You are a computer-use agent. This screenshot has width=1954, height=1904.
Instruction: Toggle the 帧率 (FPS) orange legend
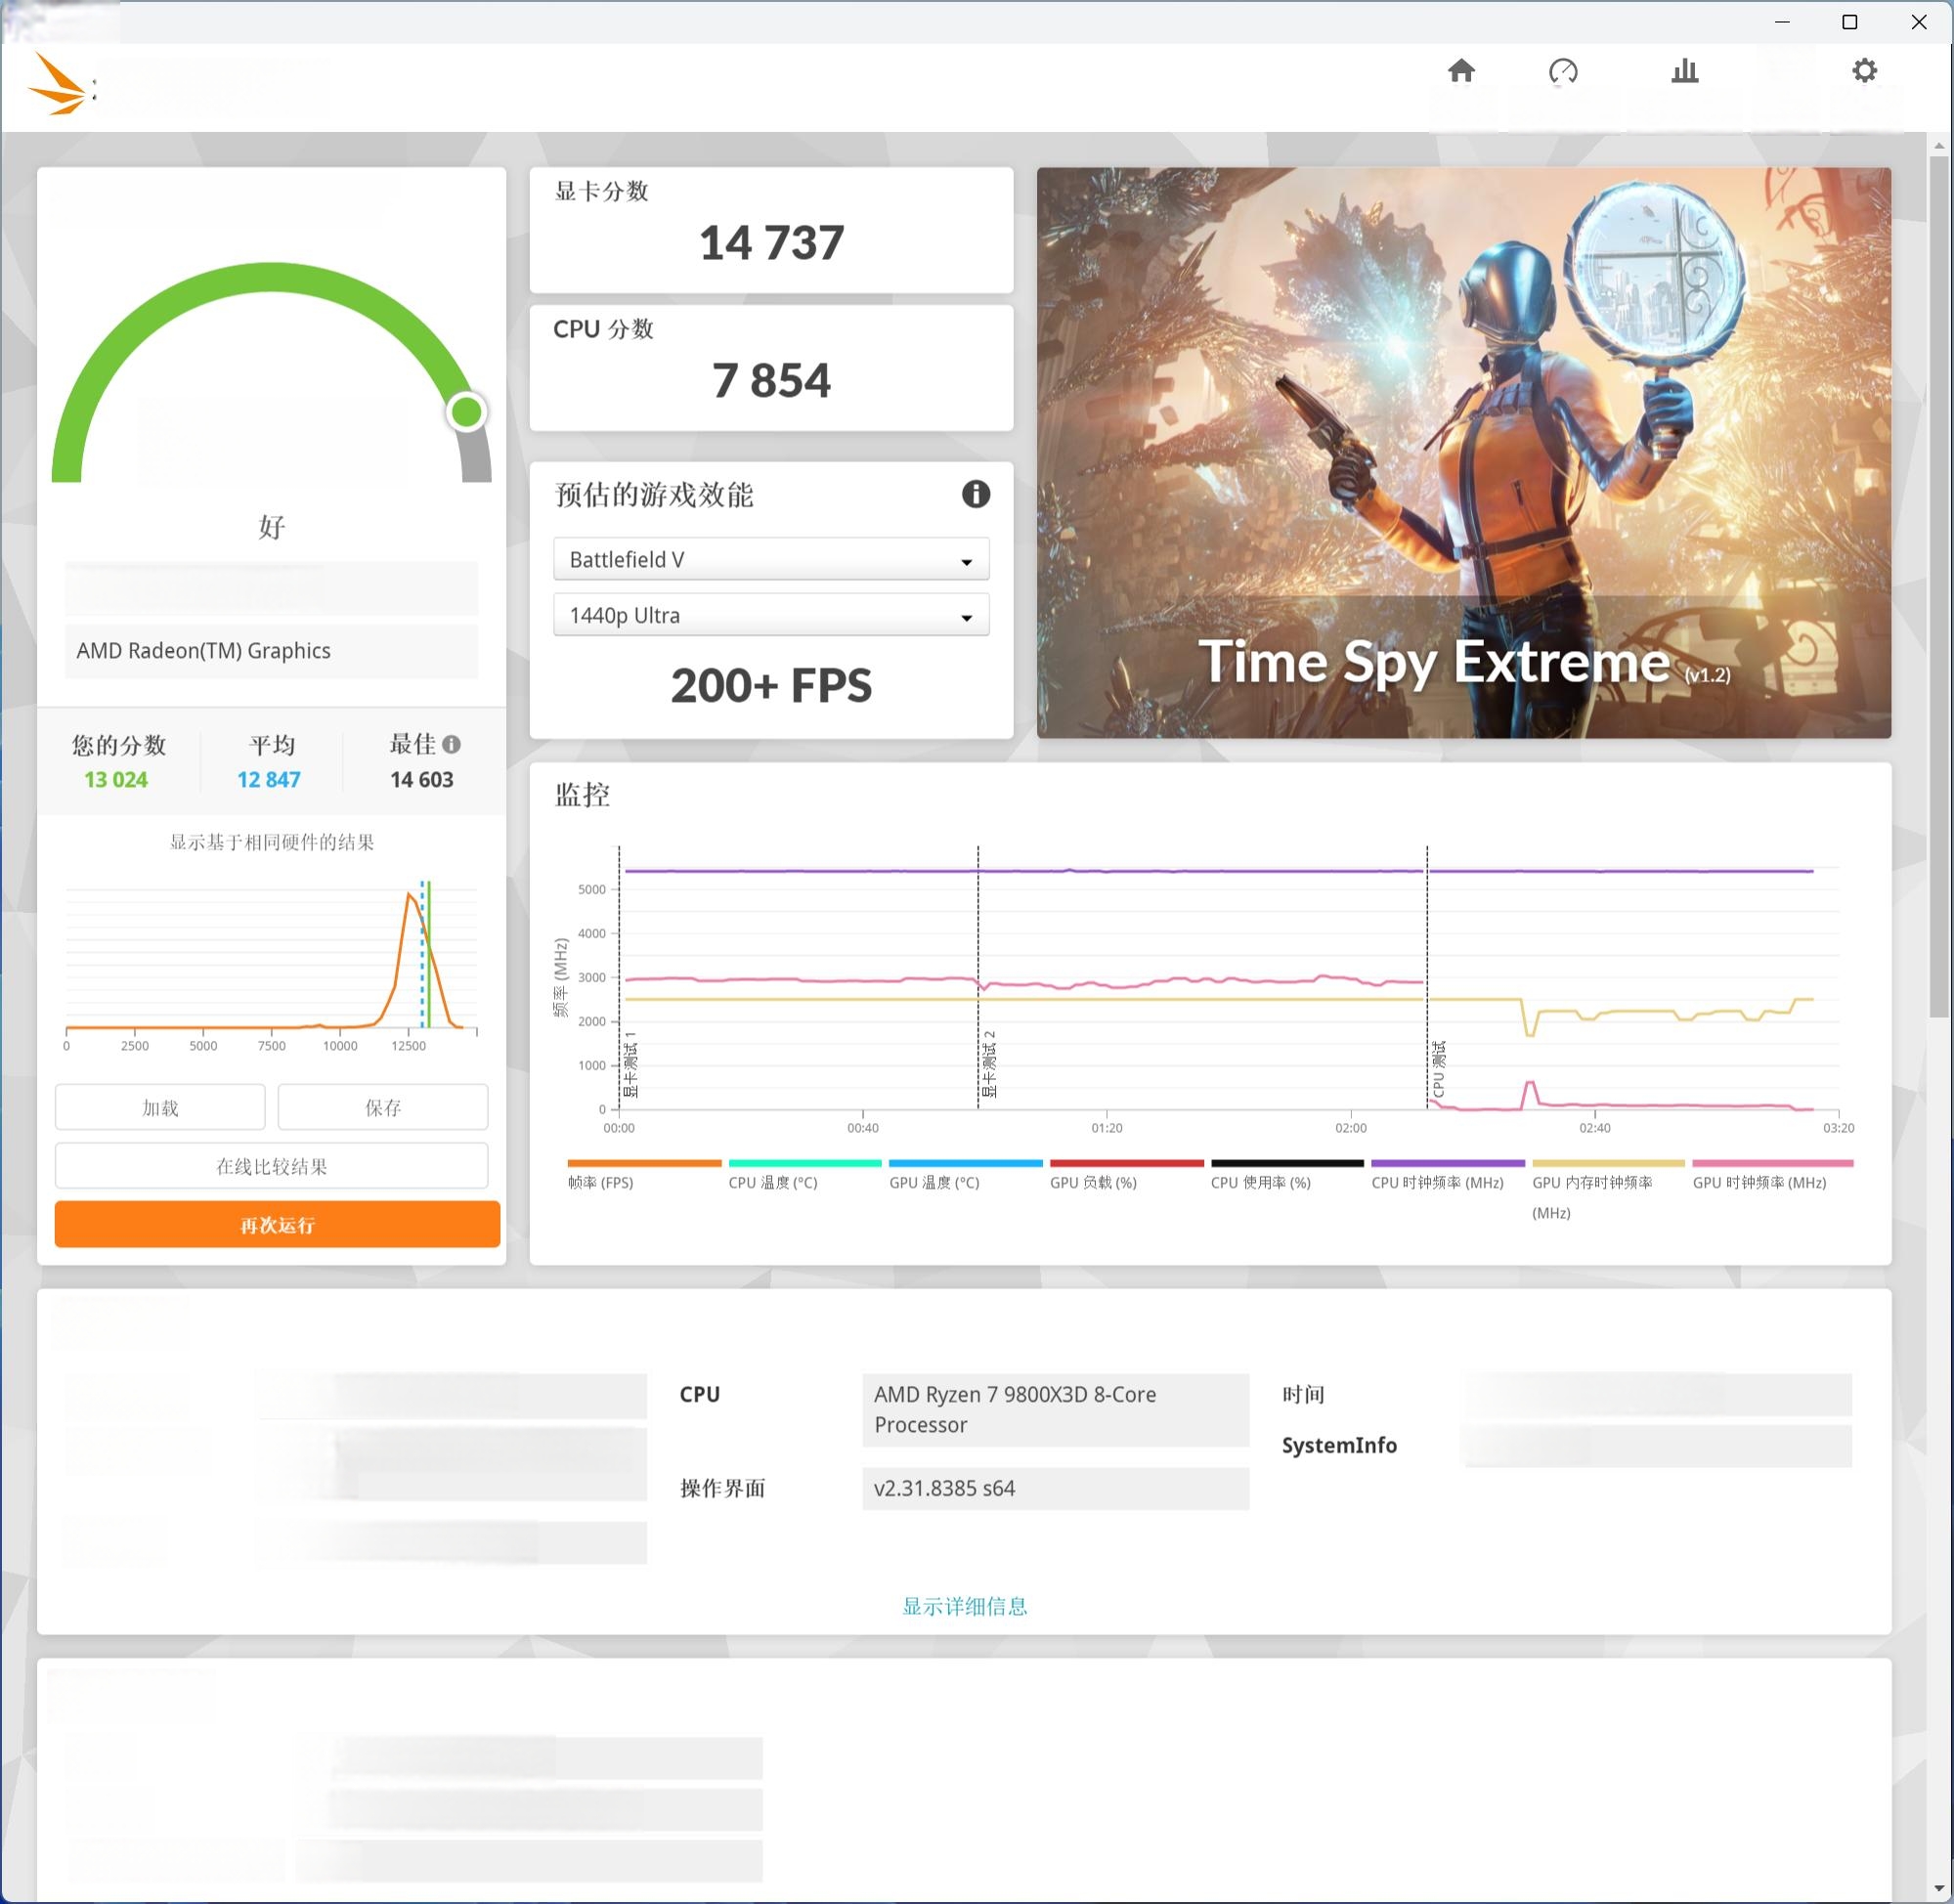(644, 1174)
